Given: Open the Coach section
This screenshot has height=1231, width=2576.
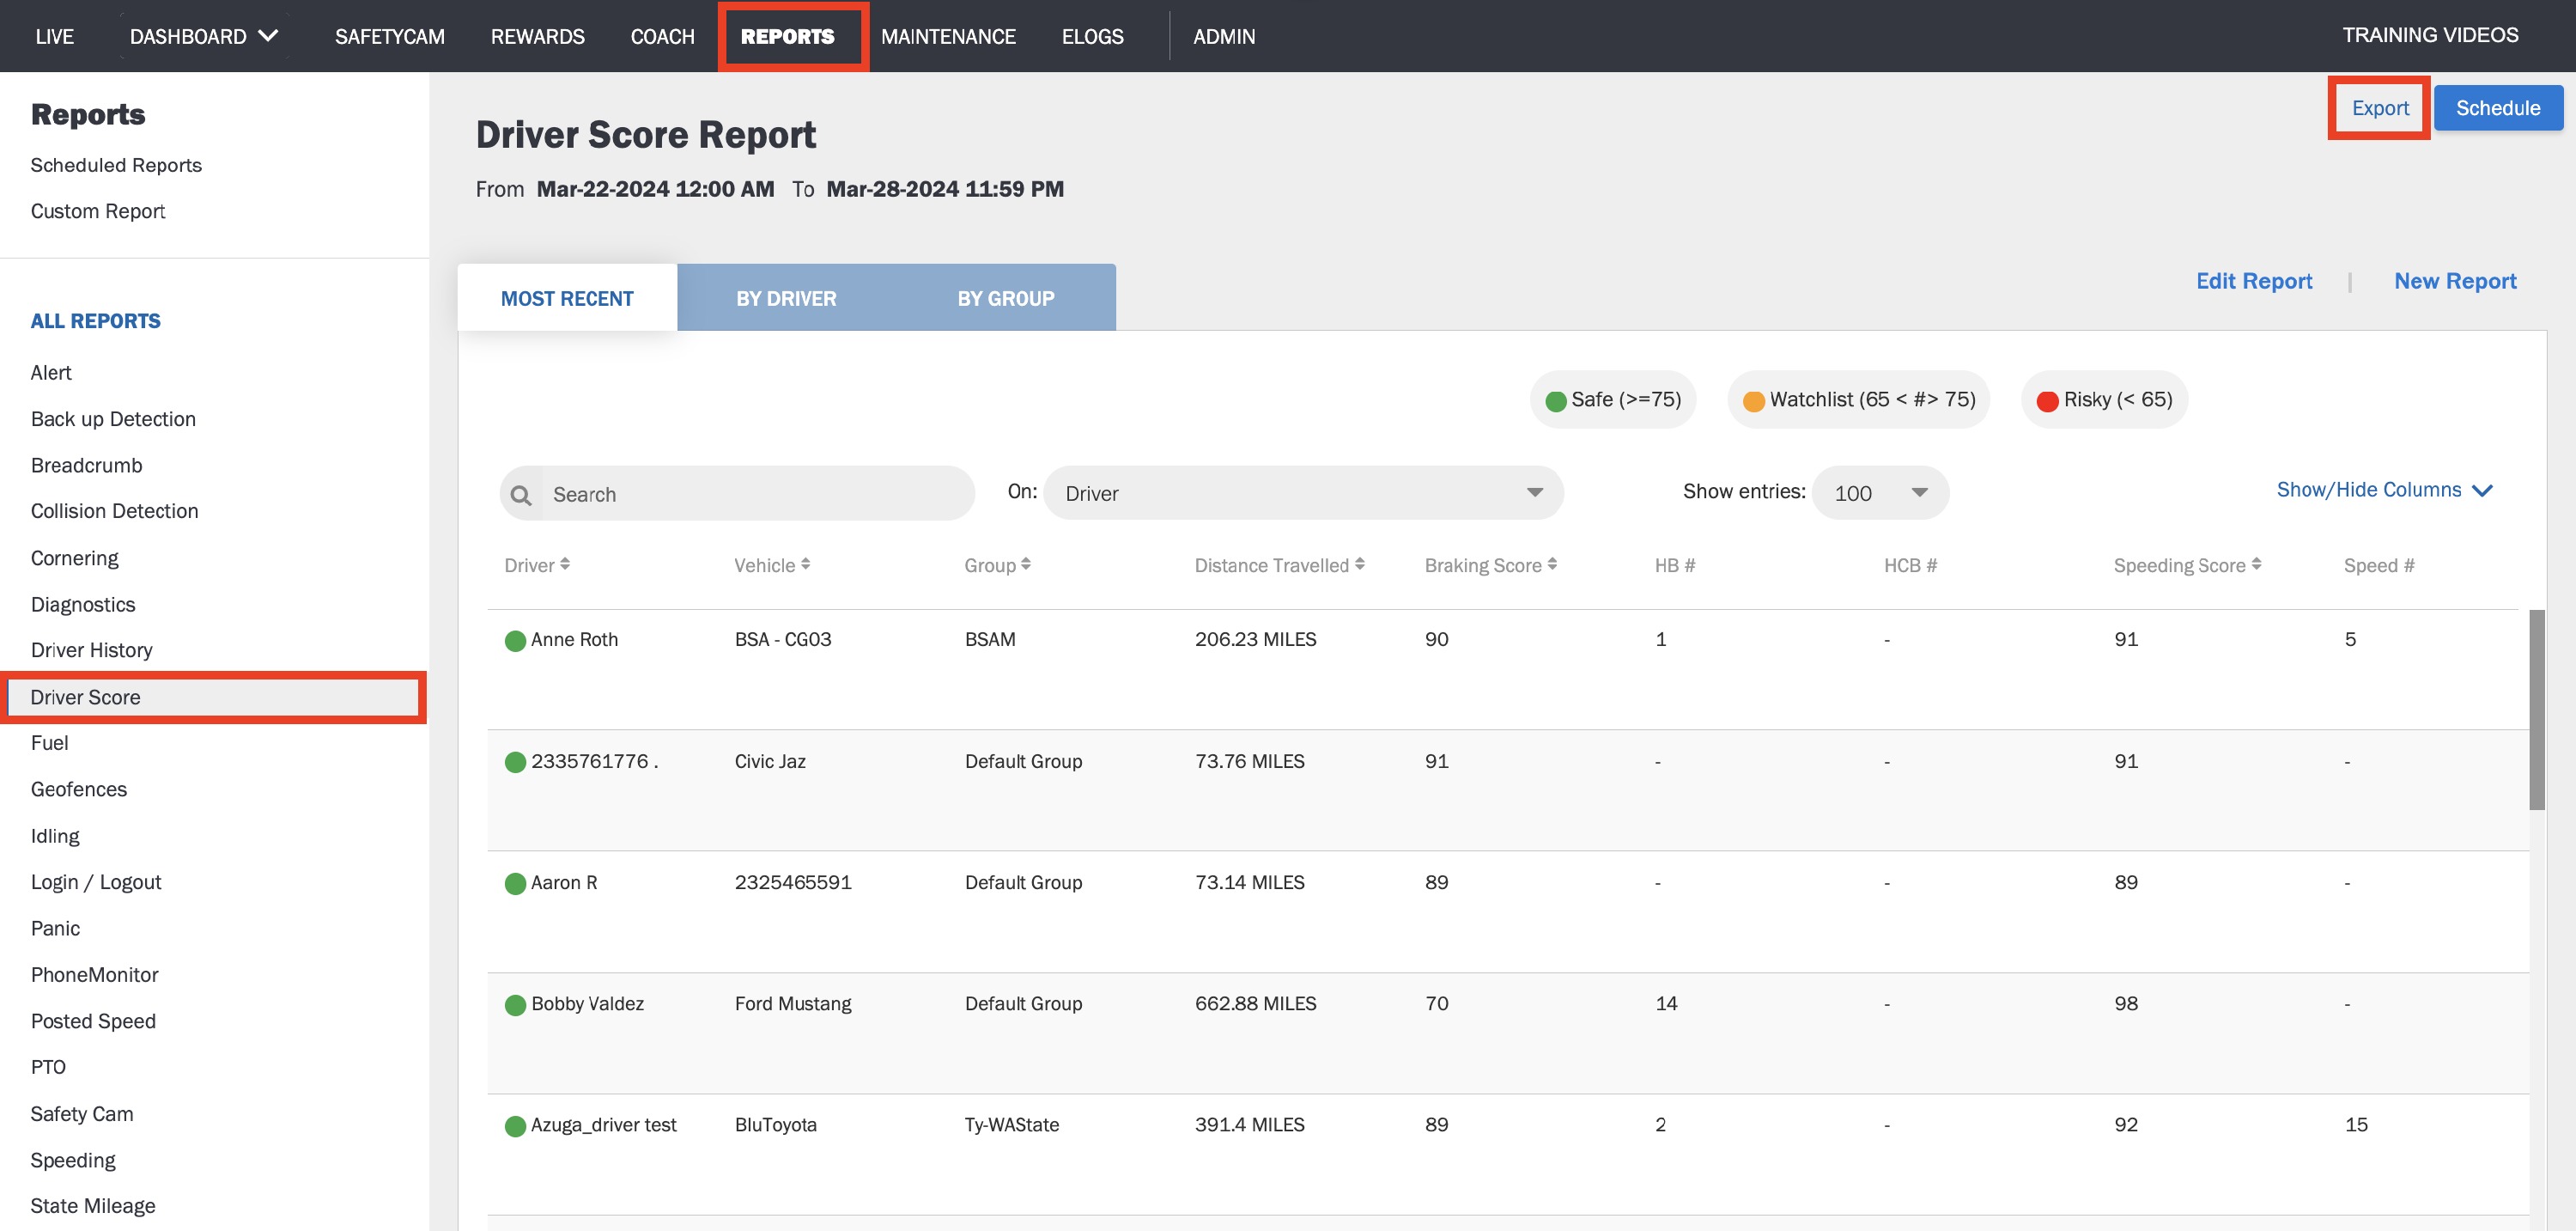Looking at the screenshot, I should point(662,36).
